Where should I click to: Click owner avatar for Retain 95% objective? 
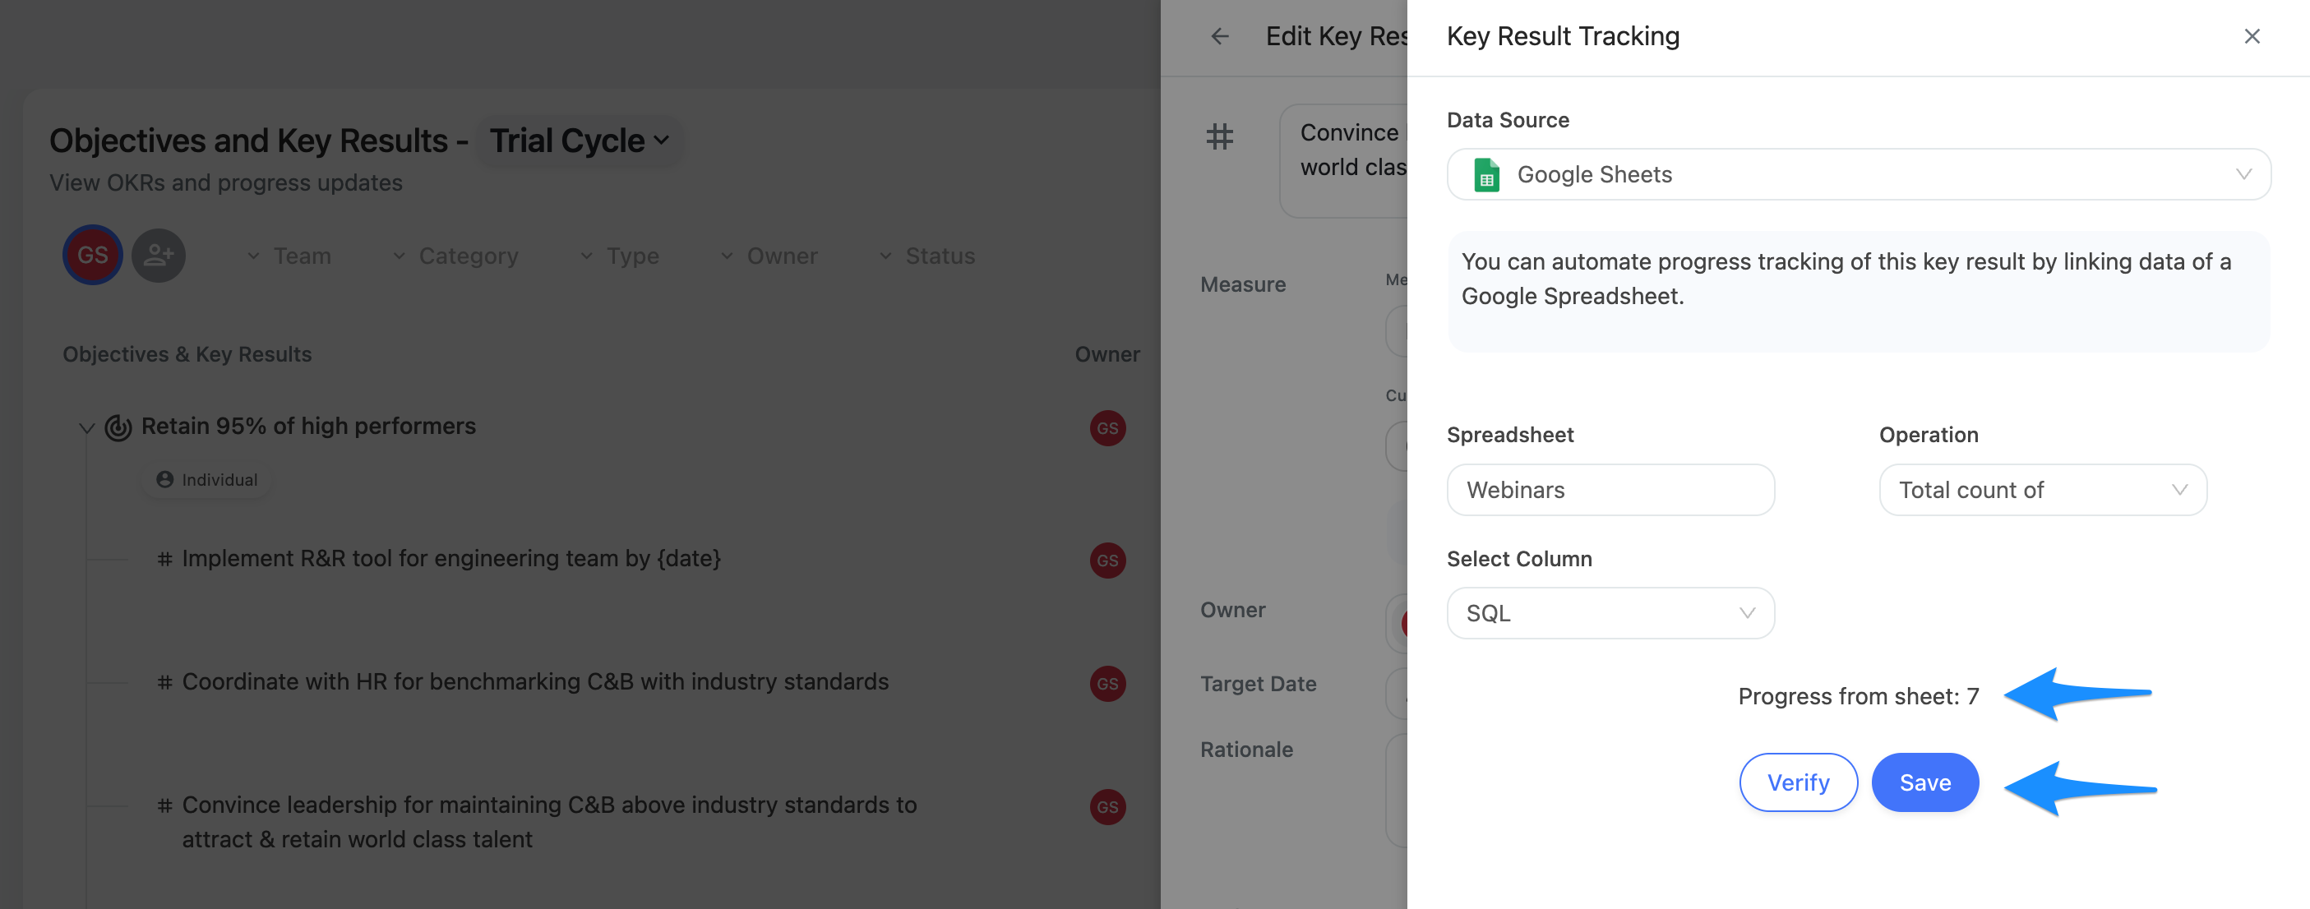pos(1107,428)
